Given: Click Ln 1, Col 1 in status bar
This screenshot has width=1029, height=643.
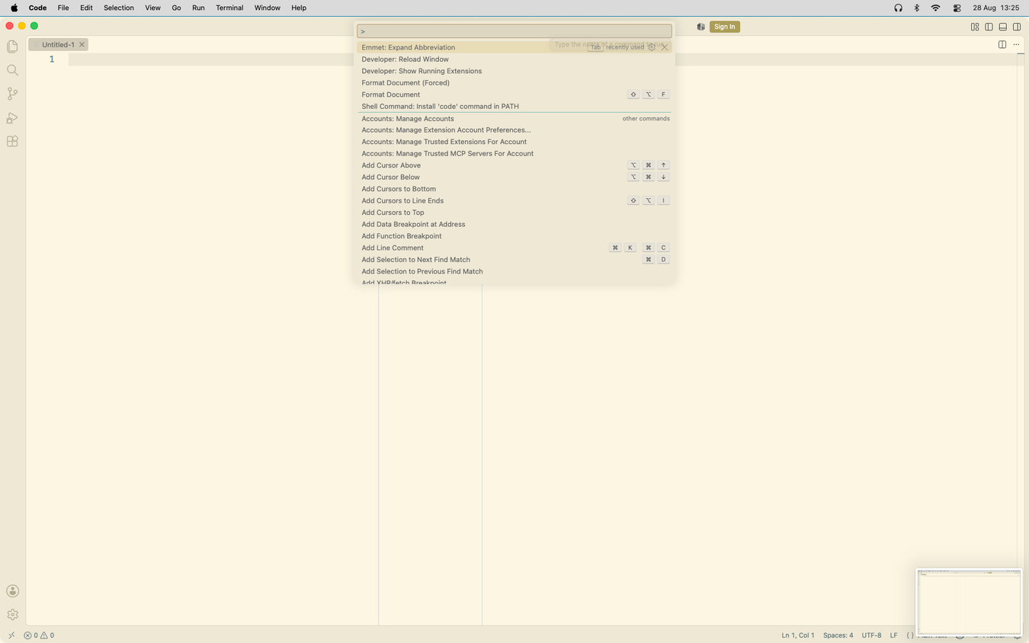Looking at the screenshot, I should pyautogui.click(x=798, y=635).
